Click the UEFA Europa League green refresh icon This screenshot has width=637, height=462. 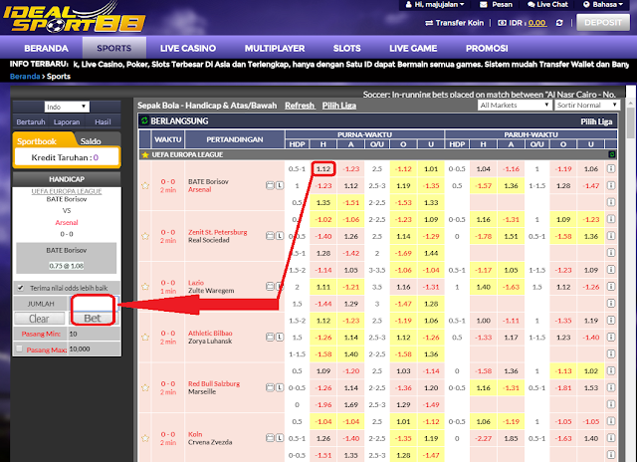[x=611, y=154]
